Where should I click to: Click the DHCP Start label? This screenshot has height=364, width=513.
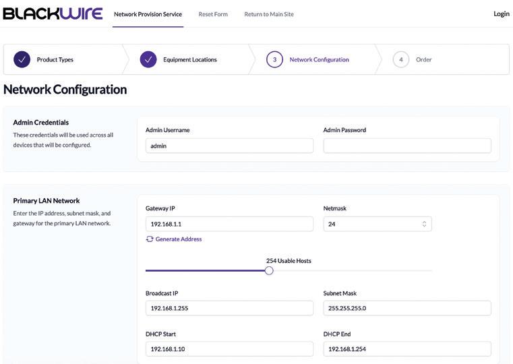(160, 334)
